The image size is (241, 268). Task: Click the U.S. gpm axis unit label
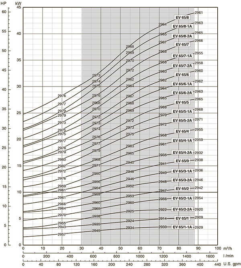click(x=232, y=264)
